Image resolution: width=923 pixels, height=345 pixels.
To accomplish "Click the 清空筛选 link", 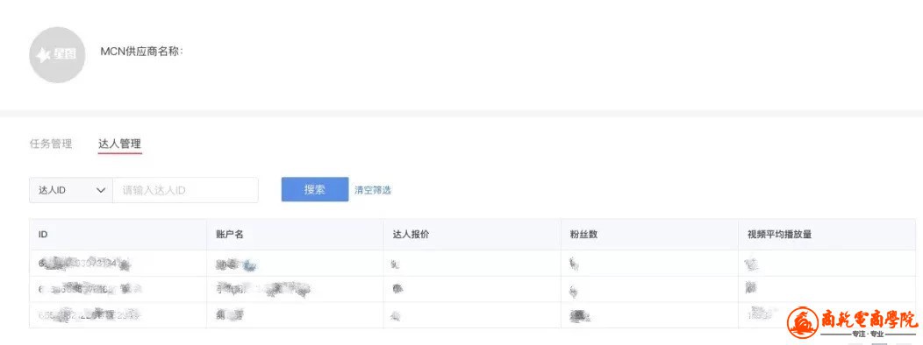I will click(373, 190).
